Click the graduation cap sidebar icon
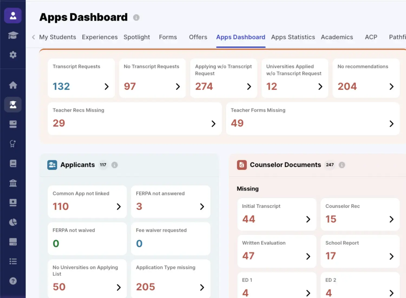 tap(13, 35)
